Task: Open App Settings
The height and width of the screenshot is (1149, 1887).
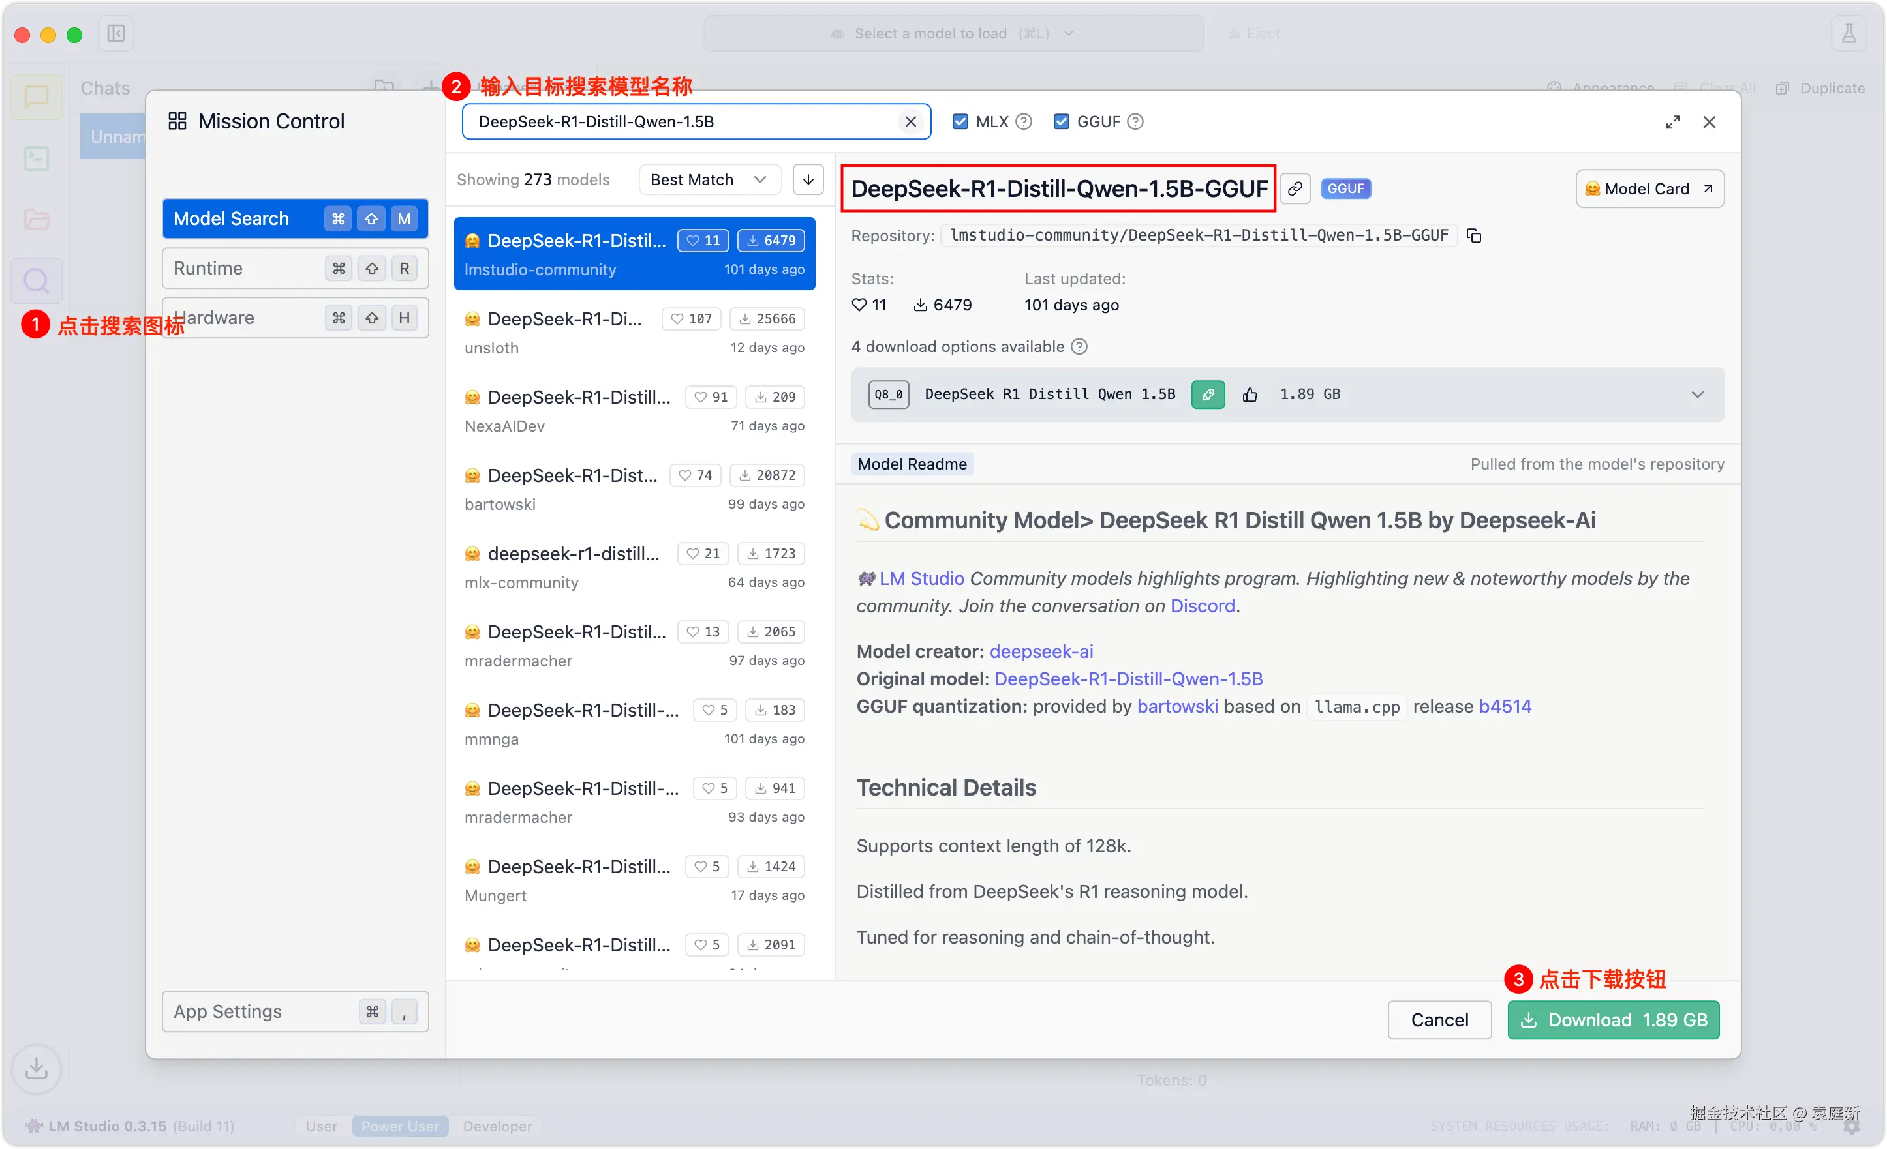Action: coord(295,1012)
